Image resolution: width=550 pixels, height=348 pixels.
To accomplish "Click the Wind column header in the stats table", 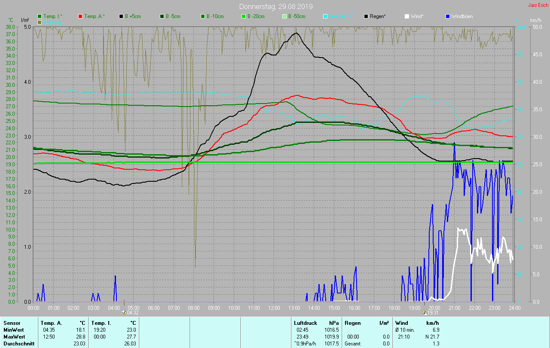I will (x=401, y=323).
